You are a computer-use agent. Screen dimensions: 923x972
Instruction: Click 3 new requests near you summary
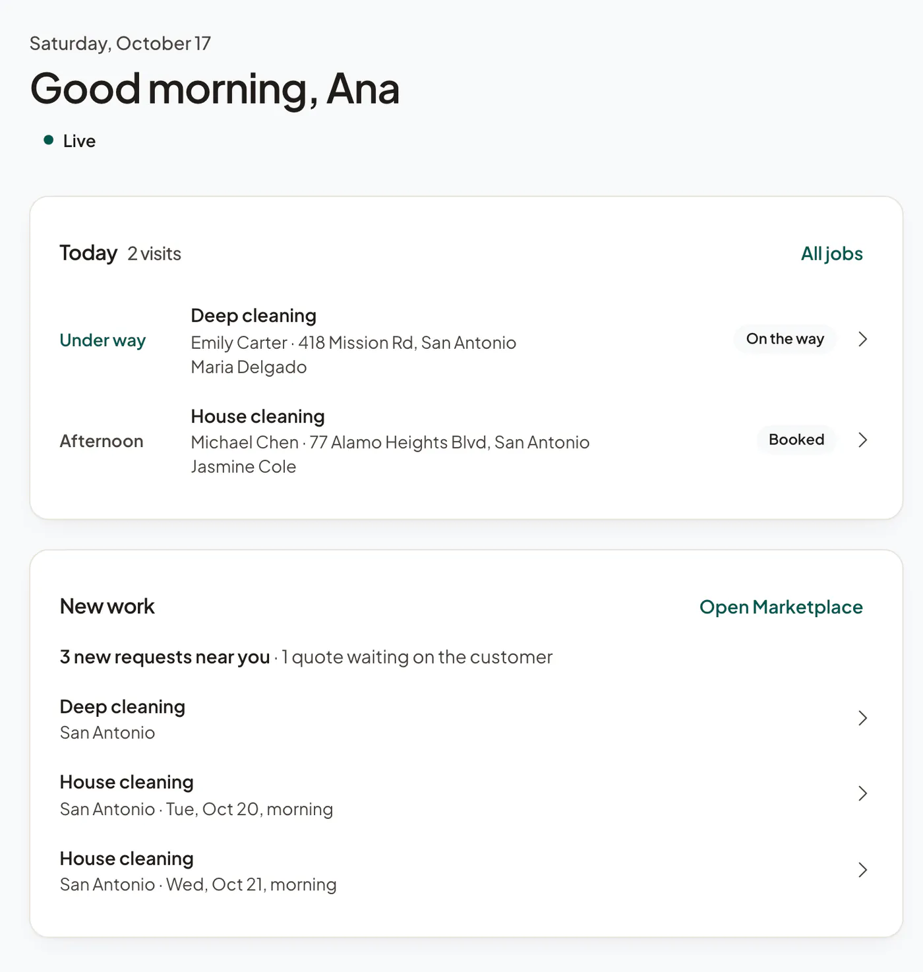(165, 657)
